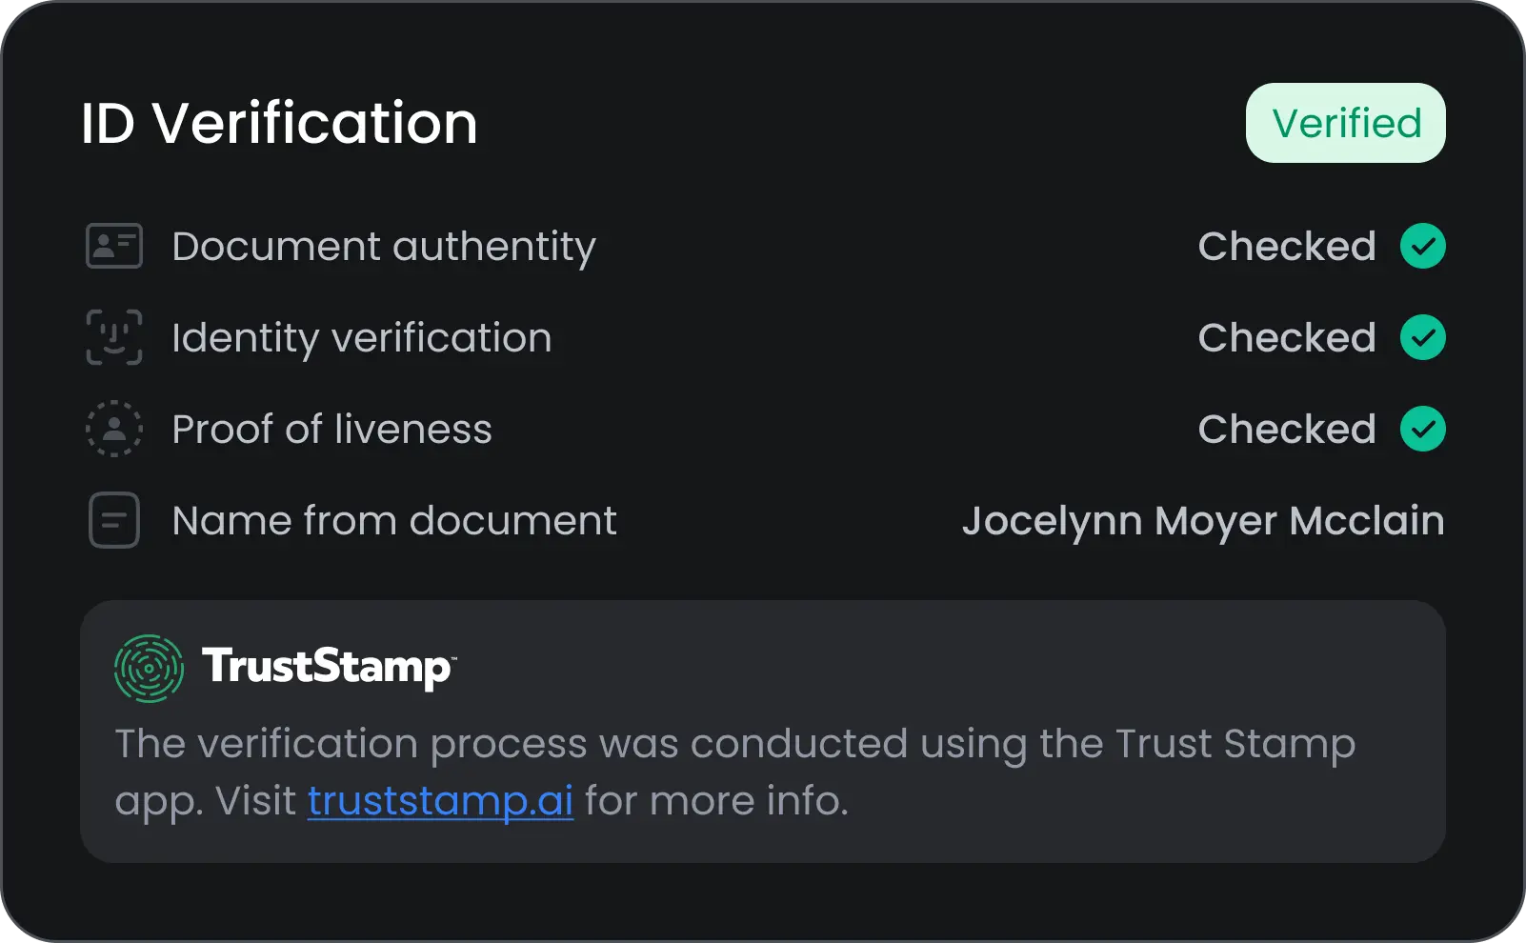
Task: Click the checkmark next to Identity verification
Action: [1423, 337]
